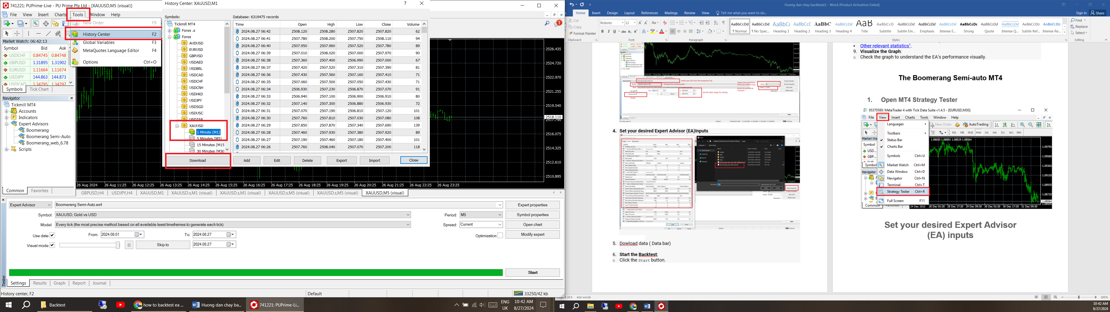Viewport: 1110px width, 312px height.
Task: Select the trendline drawing tool in MT4
Action: [48, 33]
